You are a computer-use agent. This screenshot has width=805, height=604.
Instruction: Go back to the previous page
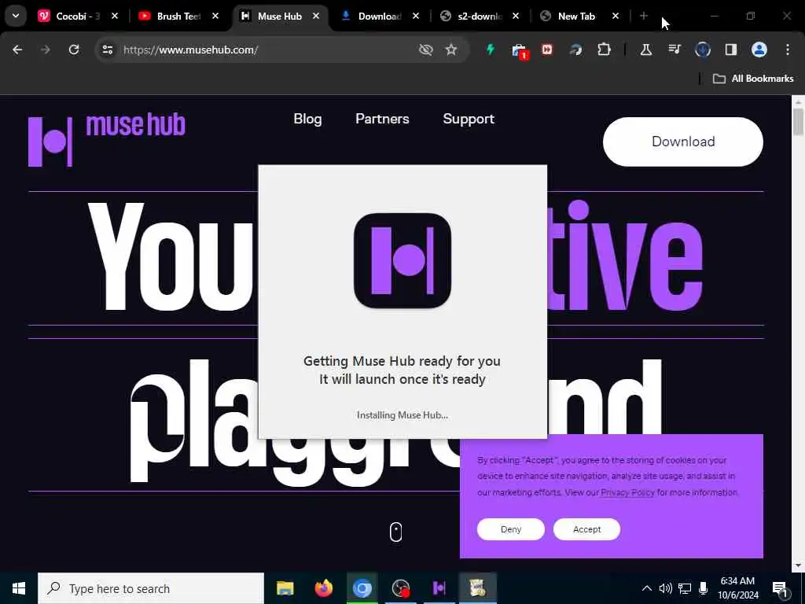click(17, 50)
